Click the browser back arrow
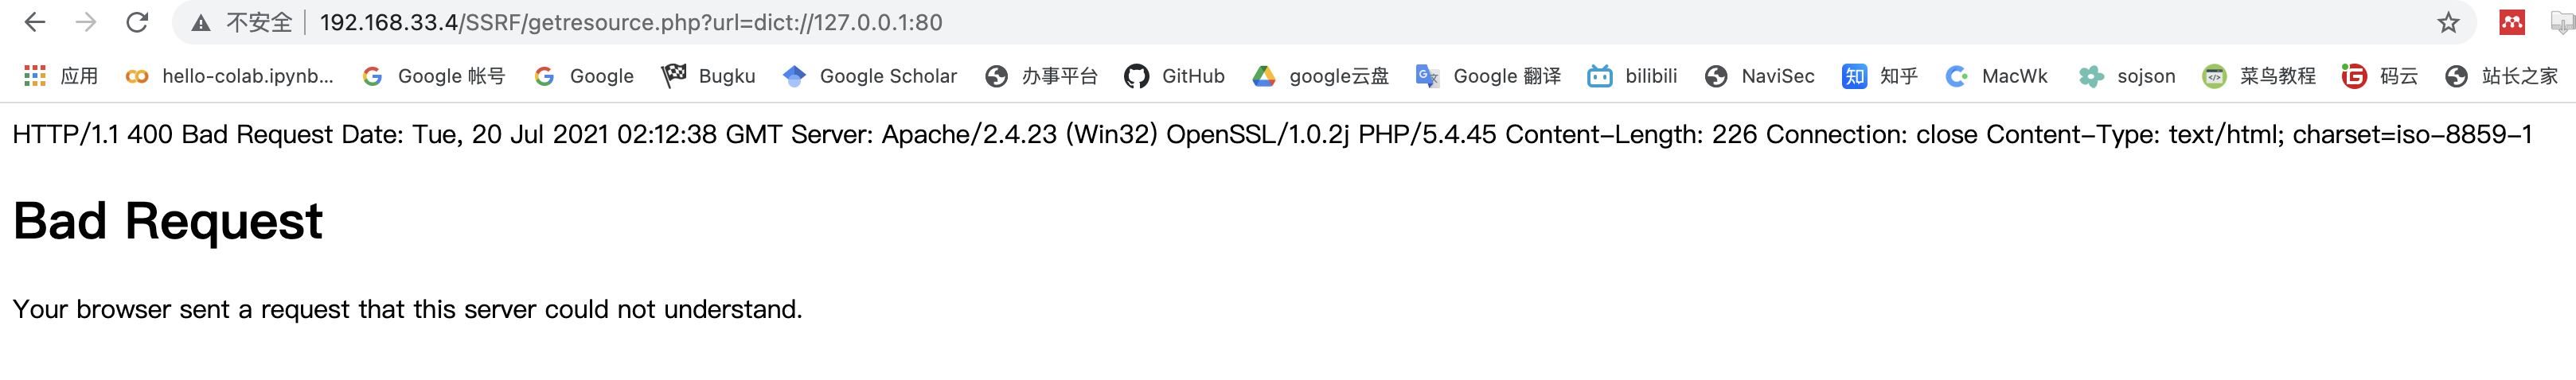This screenshot has width=2576, height=380. (x=35, y=22)
